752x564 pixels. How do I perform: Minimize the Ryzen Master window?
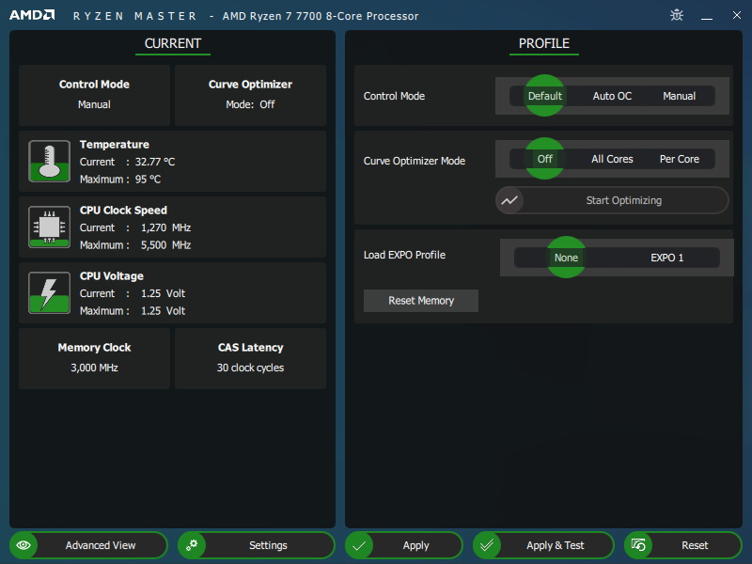click(707, 18)
